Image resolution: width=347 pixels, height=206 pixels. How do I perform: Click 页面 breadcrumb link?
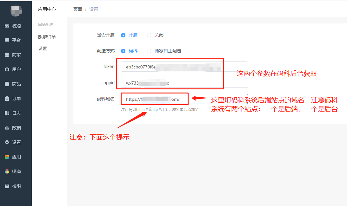78,9
